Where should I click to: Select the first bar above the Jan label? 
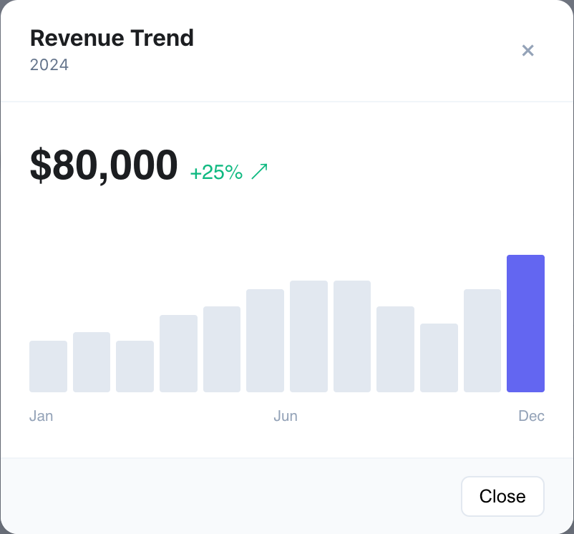click(x=48, y=365)
